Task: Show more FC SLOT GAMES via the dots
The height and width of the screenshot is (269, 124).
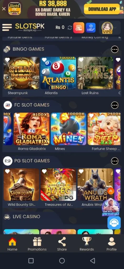Action: pos(115,105)
